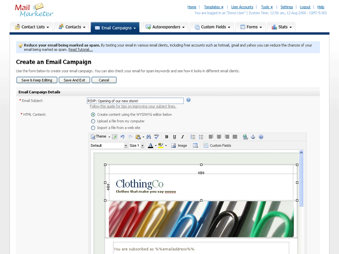Screen dimensions: 339x254
Task: Open the Email Campaigns tab
Action: click(x=115, y=28)
